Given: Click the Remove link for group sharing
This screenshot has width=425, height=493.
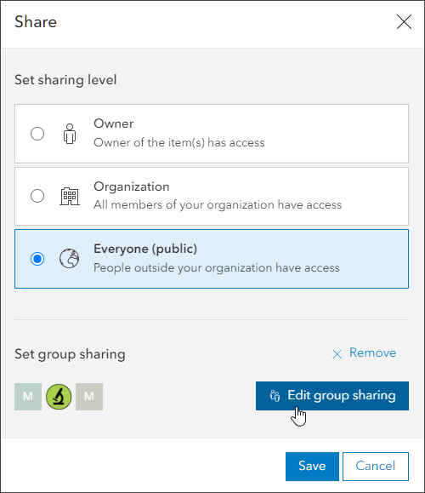Looking at the screenshot, I should pos(372,353).
